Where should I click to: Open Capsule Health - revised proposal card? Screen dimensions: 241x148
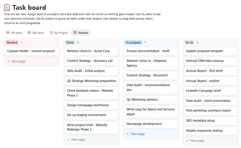pos(32,51)
